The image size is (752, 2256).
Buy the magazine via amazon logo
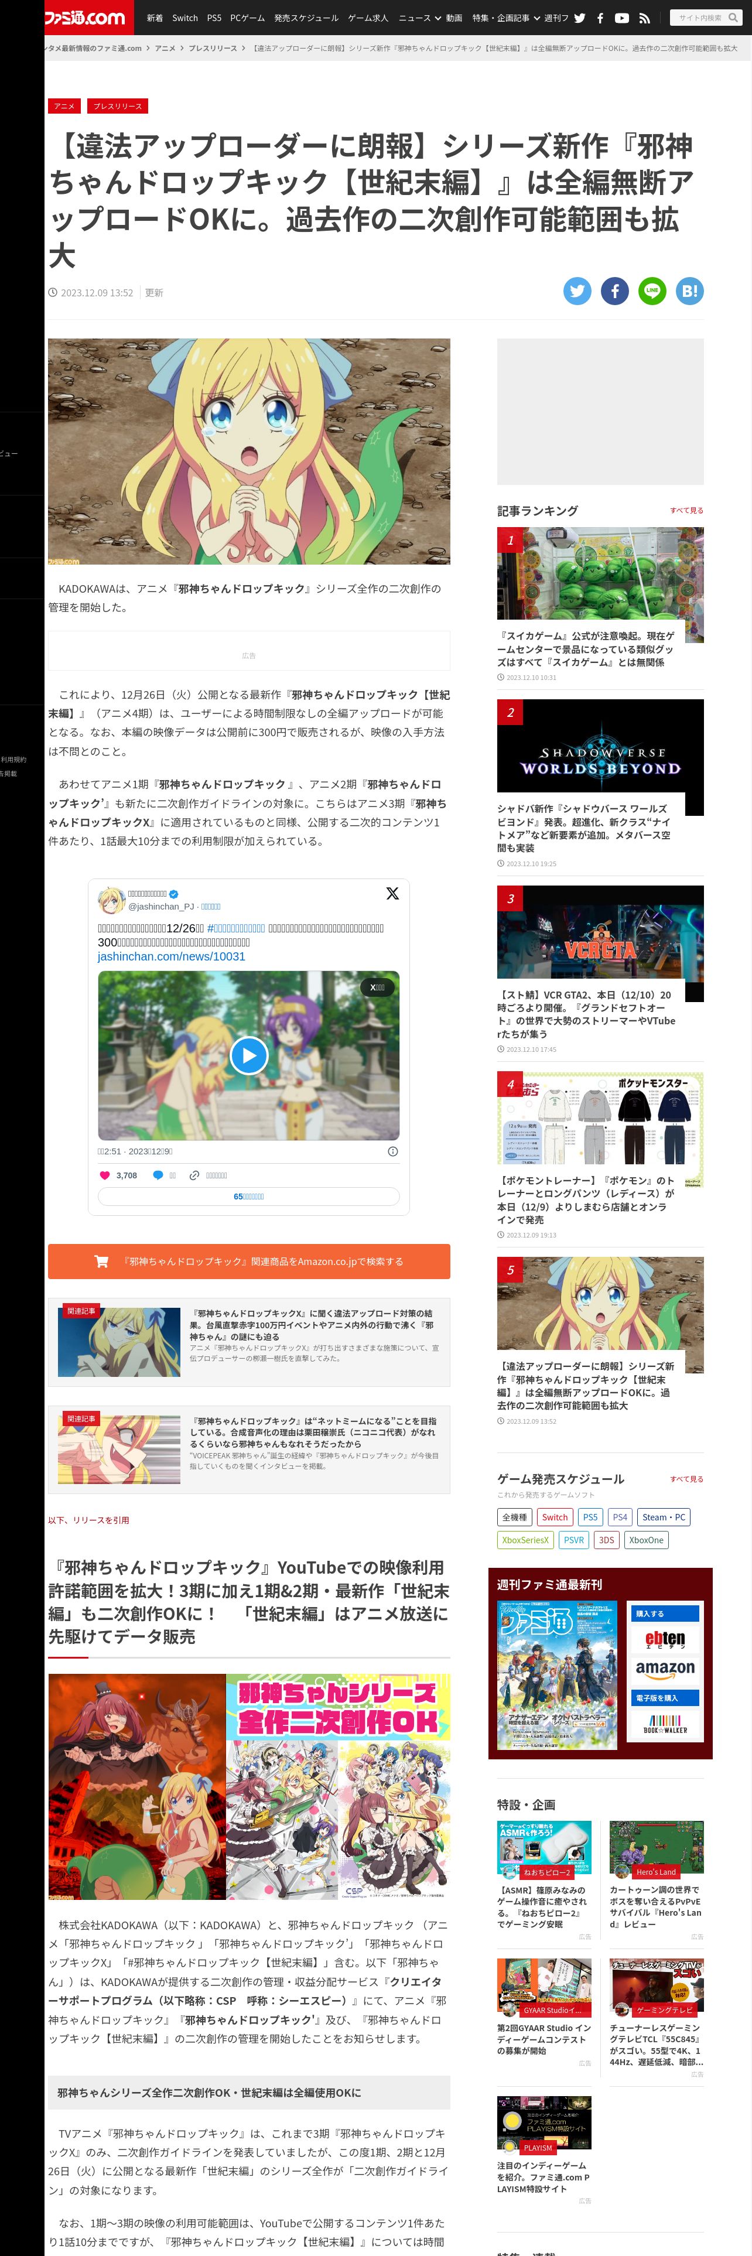[665, 1670]
